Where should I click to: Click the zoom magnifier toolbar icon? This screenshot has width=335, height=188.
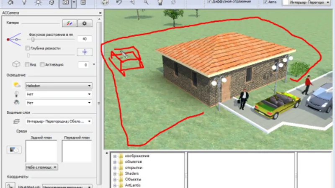click(x=146, y=3)
